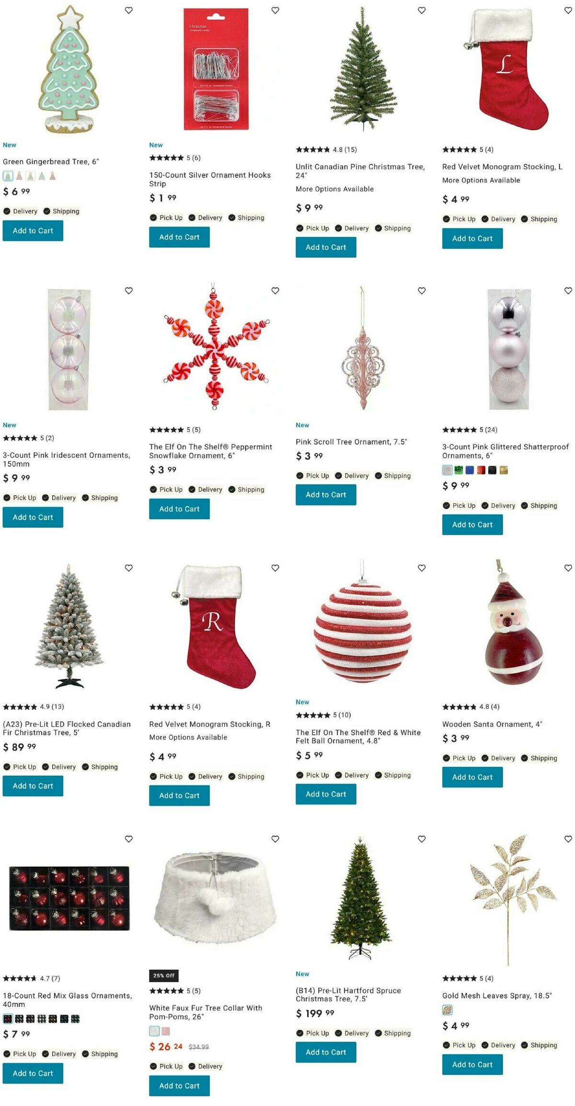
Task: Favorite the Wooden Santa Ornament with heart
Action: (x=568, y=568)
